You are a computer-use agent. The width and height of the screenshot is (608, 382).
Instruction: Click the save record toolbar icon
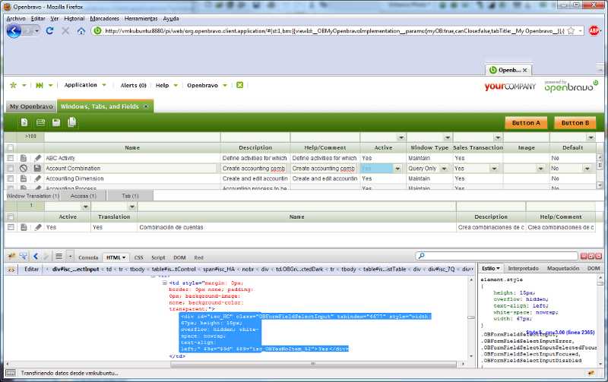click(55, 122)
